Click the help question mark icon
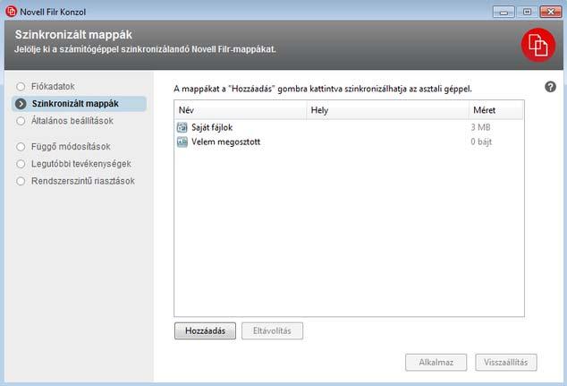Screen dimensions: 567x386 pos(550,87)
